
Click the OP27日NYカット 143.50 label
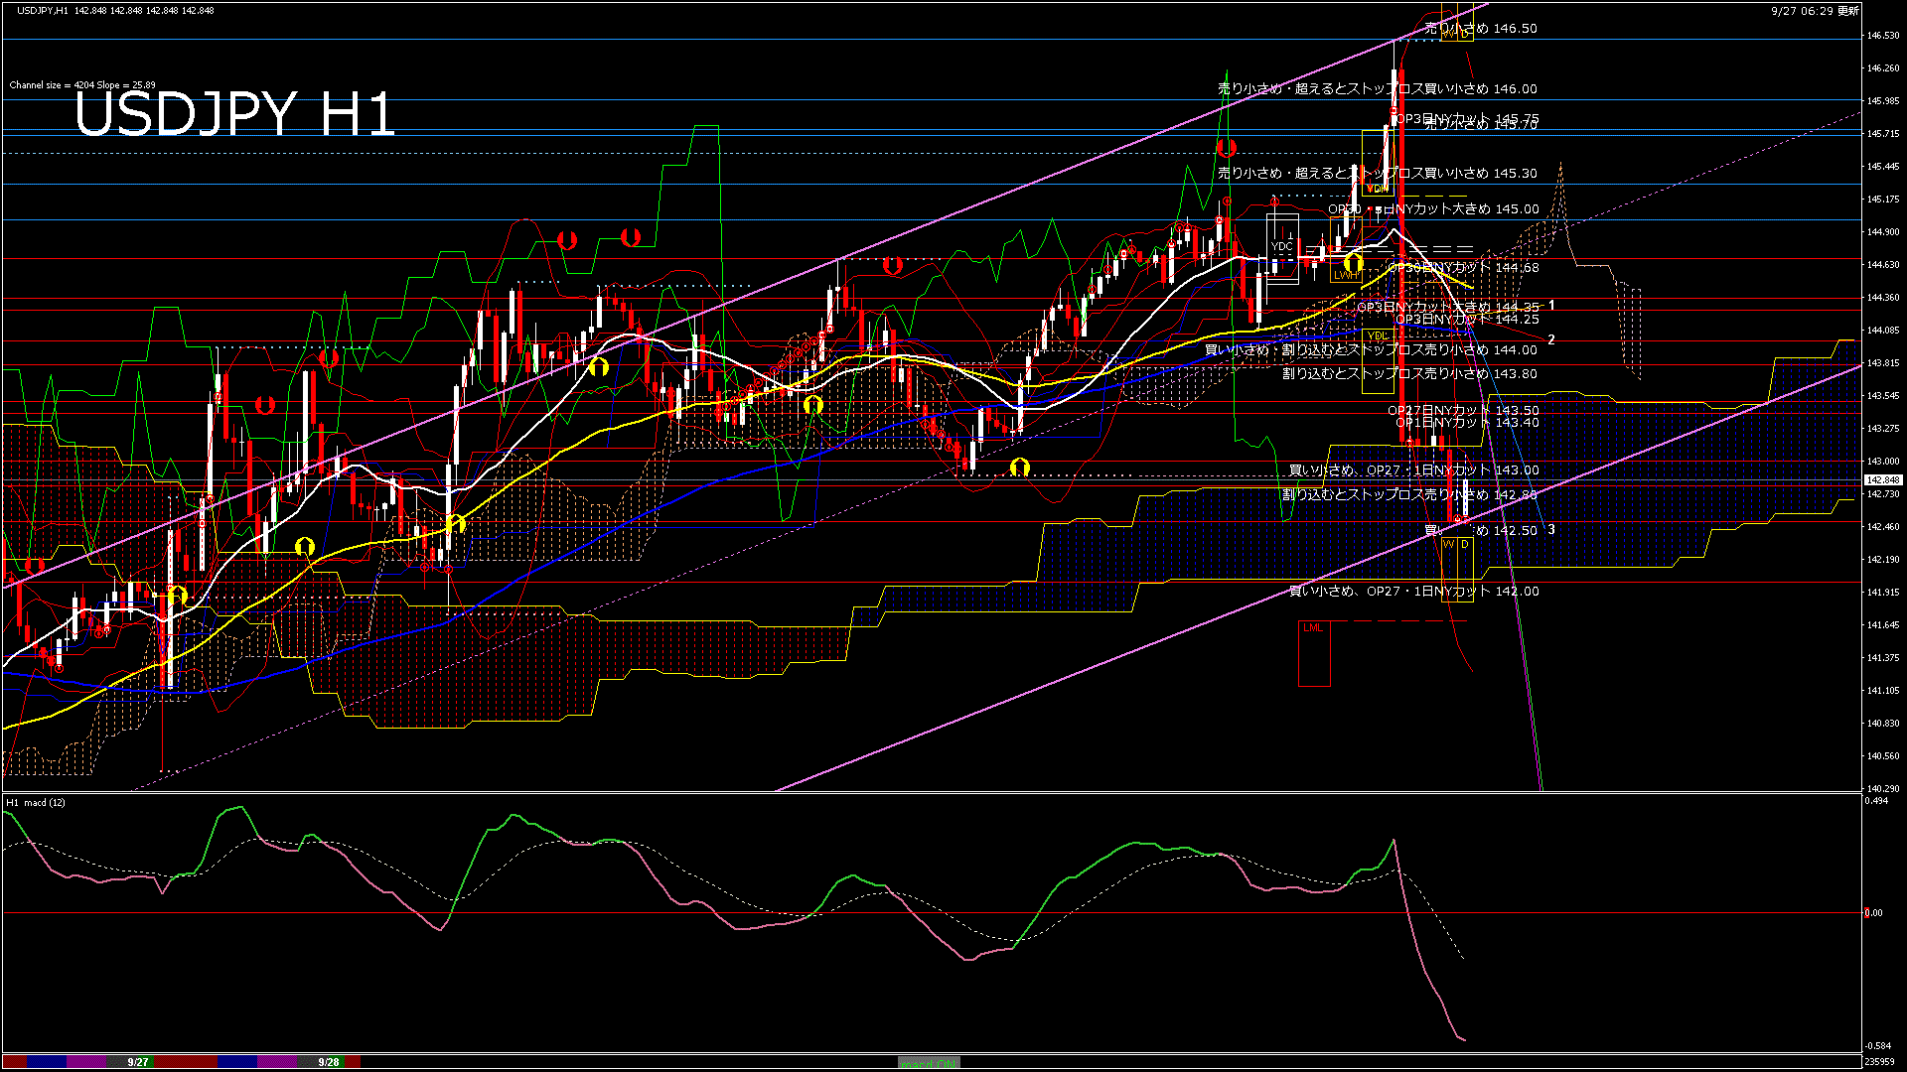(1463, 411)
